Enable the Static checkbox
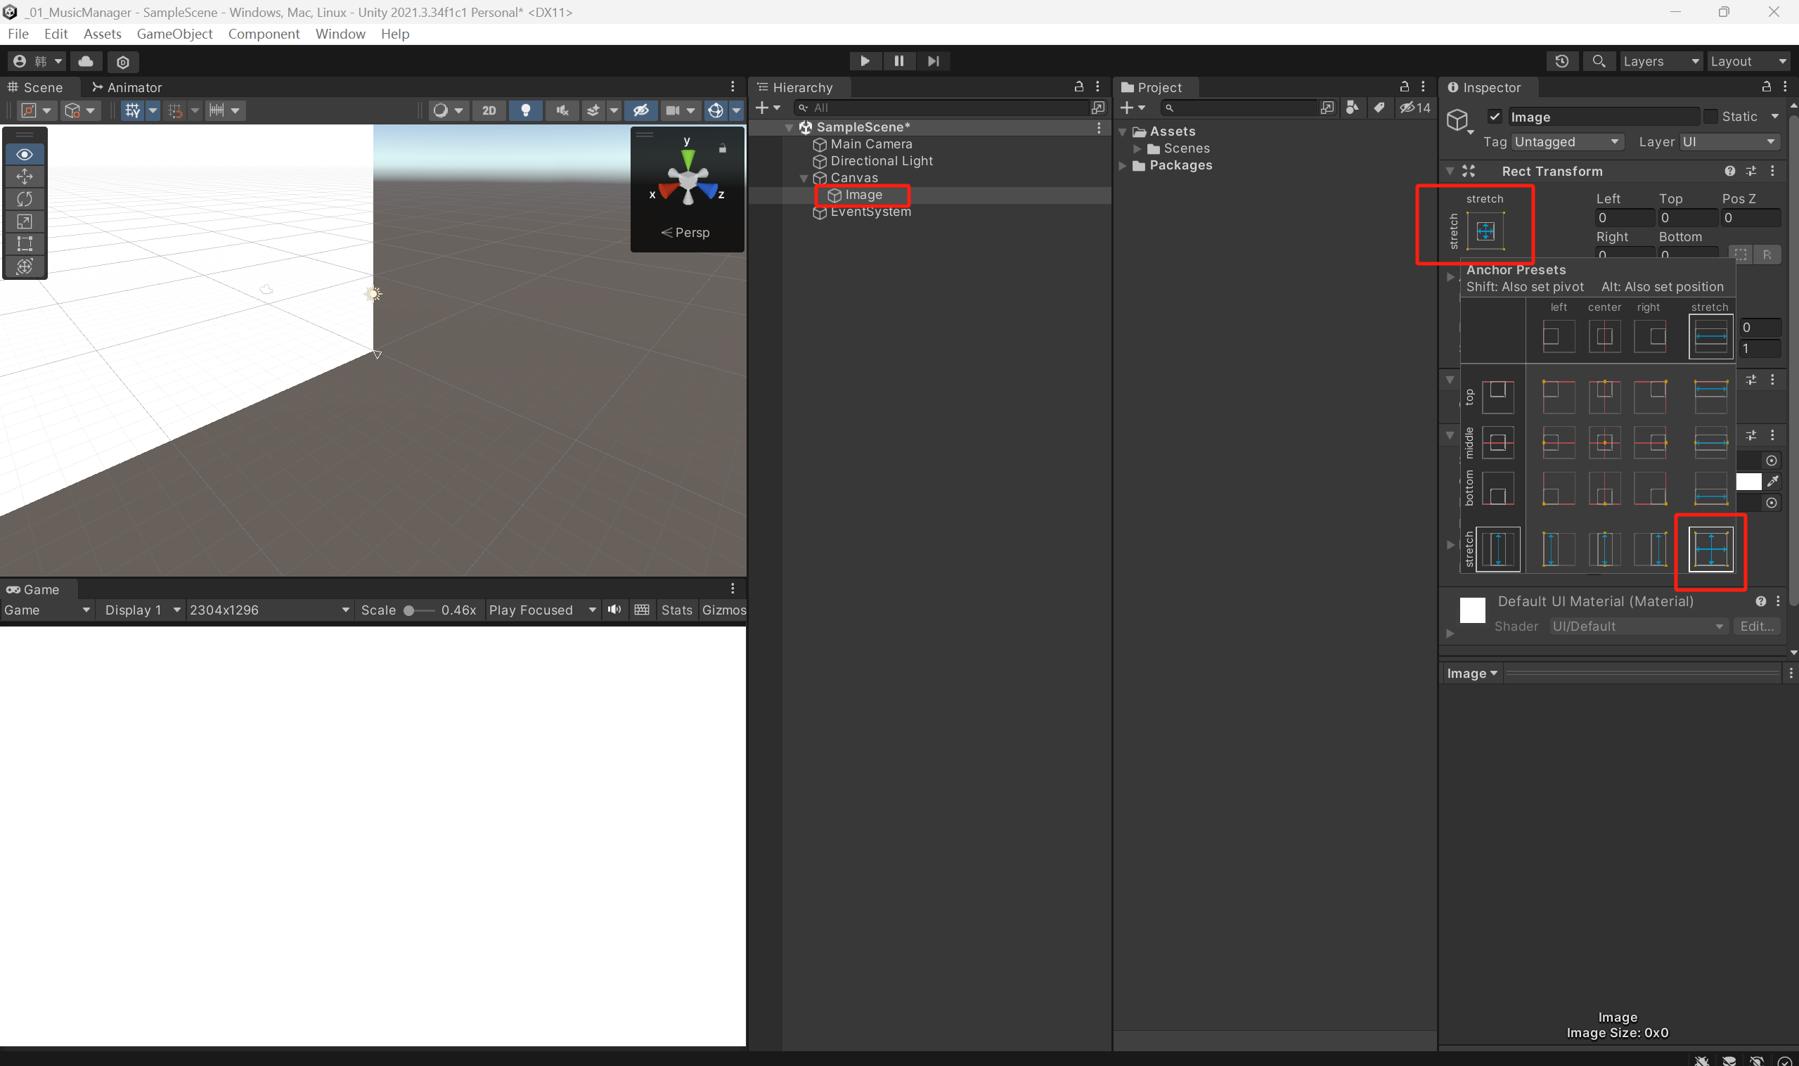 click(1710, 116)
